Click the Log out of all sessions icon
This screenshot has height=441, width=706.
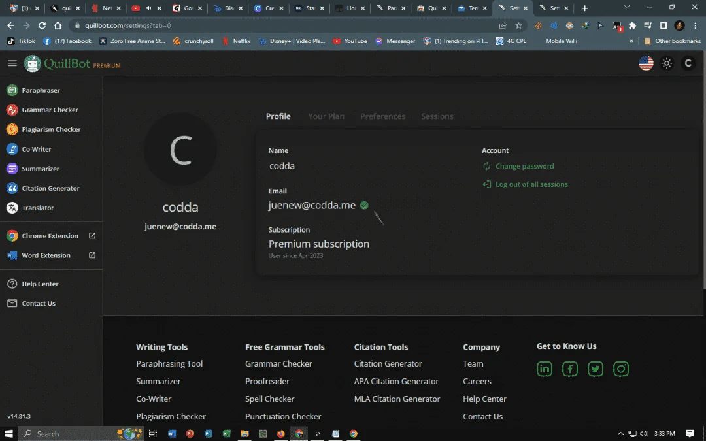[487, 184]
